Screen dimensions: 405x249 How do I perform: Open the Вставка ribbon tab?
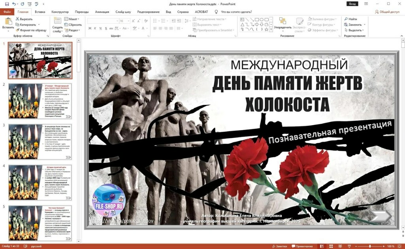40,12
